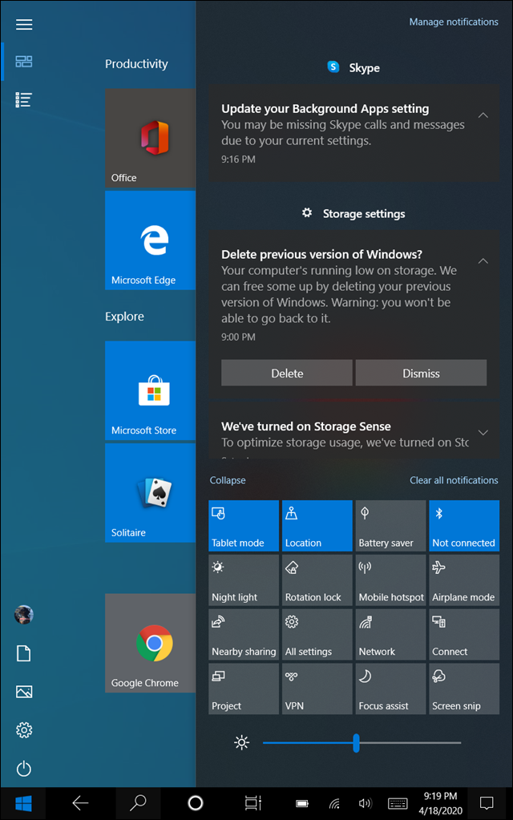Click the taskbar Back arrow
513x820 pixels.
click(80, 803)
